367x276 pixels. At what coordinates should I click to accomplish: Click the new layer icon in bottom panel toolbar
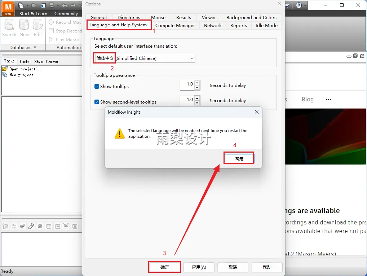[5, 226]
